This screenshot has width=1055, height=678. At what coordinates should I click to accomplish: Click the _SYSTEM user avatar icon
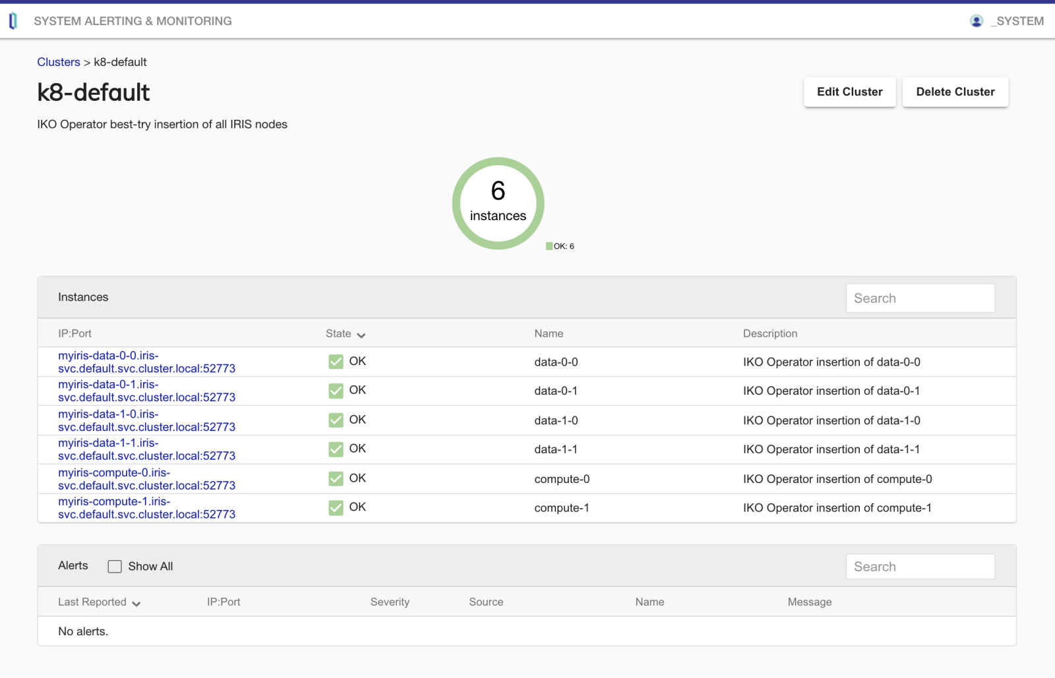[977, 21]
